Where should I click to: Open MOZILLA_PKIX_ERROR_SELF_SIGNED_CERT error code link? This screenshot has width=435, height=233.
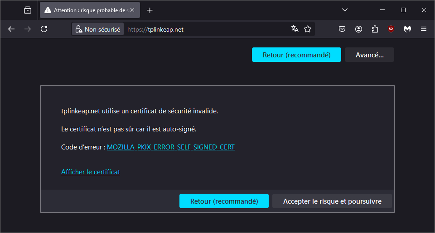click(x=171, y=147)
